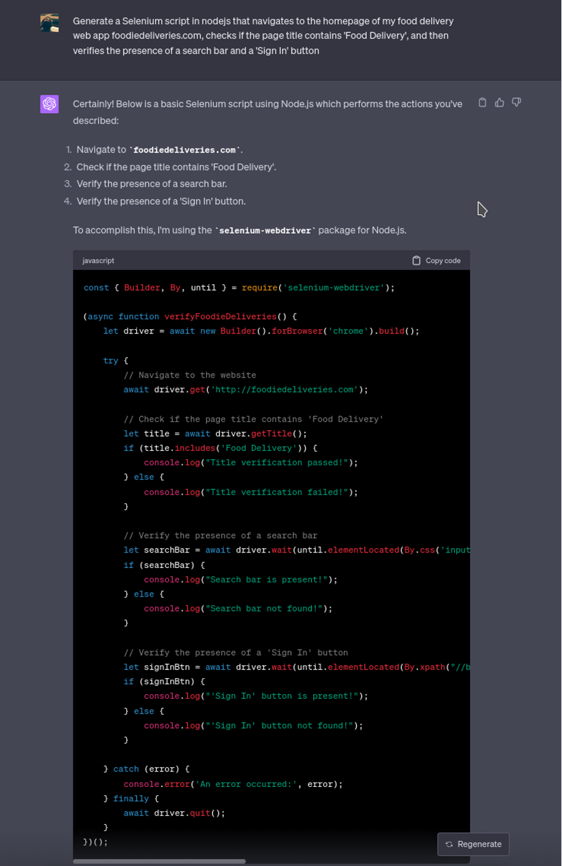Click the intro sentence beginning 'Certainly! Below is'

pos(268,113)
